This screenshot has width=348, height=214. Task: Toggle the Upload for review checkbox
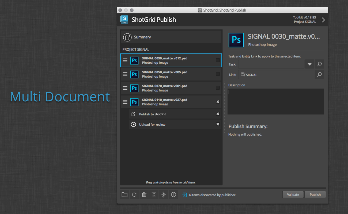pos(218,124)
